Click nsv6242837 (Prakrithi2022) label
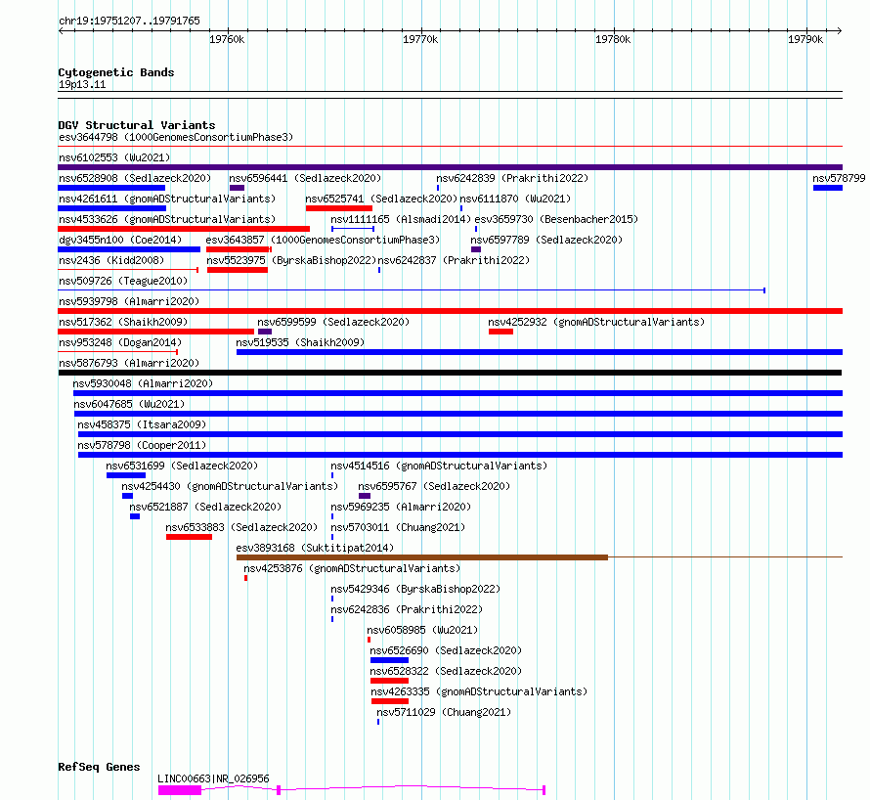This screenshot has width=870, height=800. (454, 260)
